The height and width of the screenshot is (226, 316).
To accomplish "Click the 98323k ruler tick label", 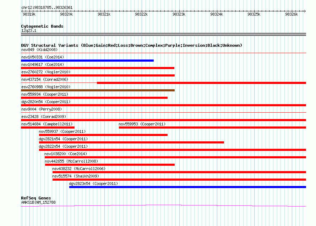I will click(x=179, y=14).
